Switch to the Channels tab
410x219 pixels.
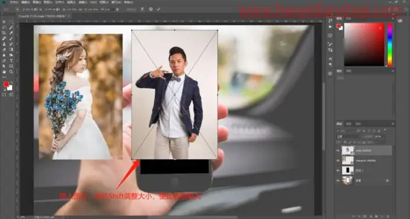tap(348, 124)
